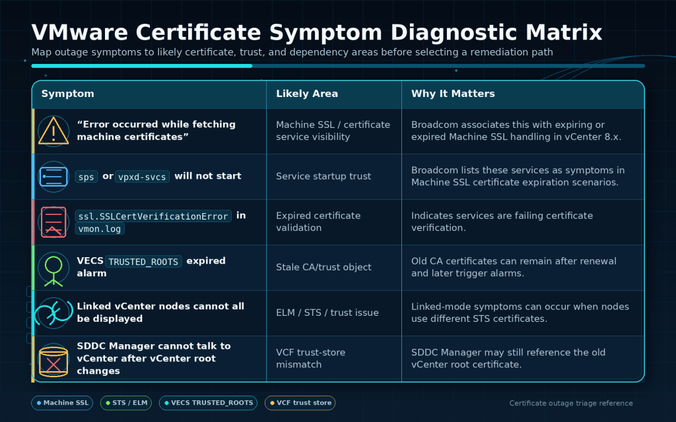Click the blue service list icon
This screenshot has width=676, height=422.
pyautogui.click(x=53, y=177)
